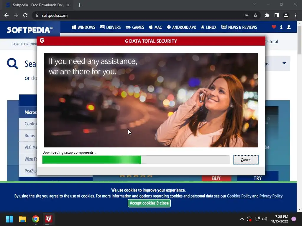Image resolution: width=302 pixels, height=226 pixels.
Task: Open the clock showing 7:25 PM
Action: [280, 219]
